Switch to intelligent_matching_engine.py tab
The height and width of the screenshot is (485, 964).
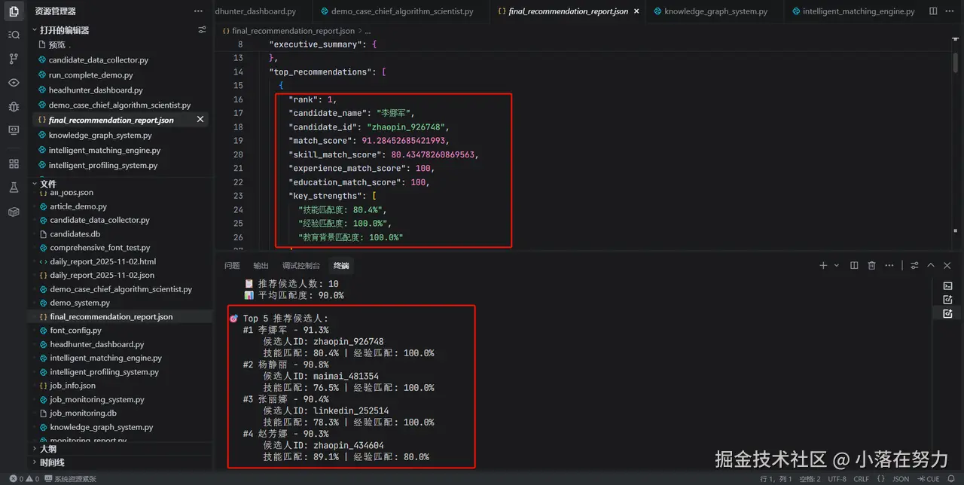[853, 11]
